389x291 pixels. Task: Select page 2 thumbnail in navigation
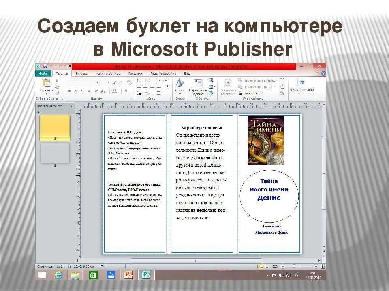point(55,154)
